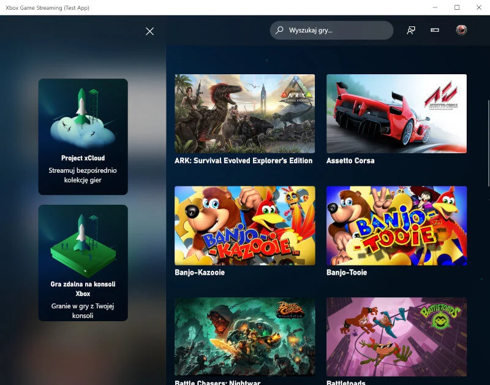The height and width of the screenshot is (385, 490).
Task: Click the Project xCloud rocket illustration
Action: tap(83, 110)
